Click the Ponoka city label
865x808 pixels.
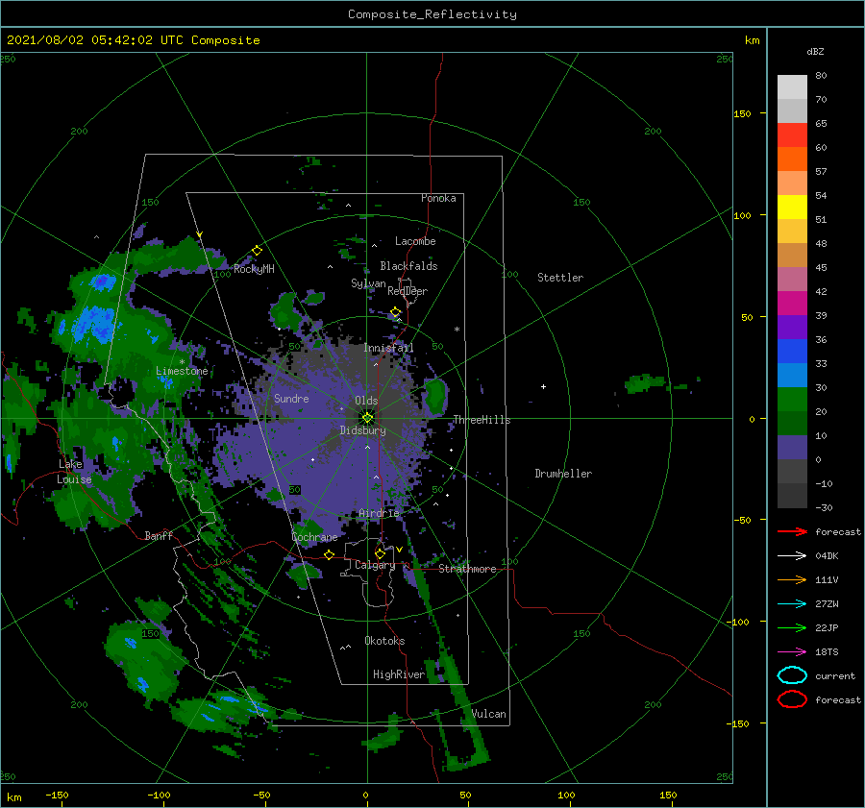438,198
